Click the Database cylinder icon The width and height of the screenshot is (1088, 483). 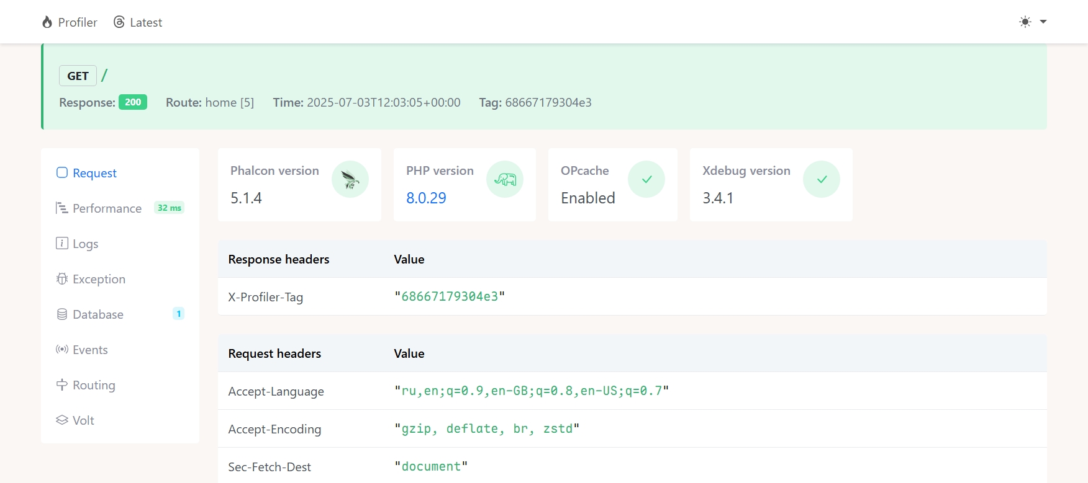(x=62, y=314)
